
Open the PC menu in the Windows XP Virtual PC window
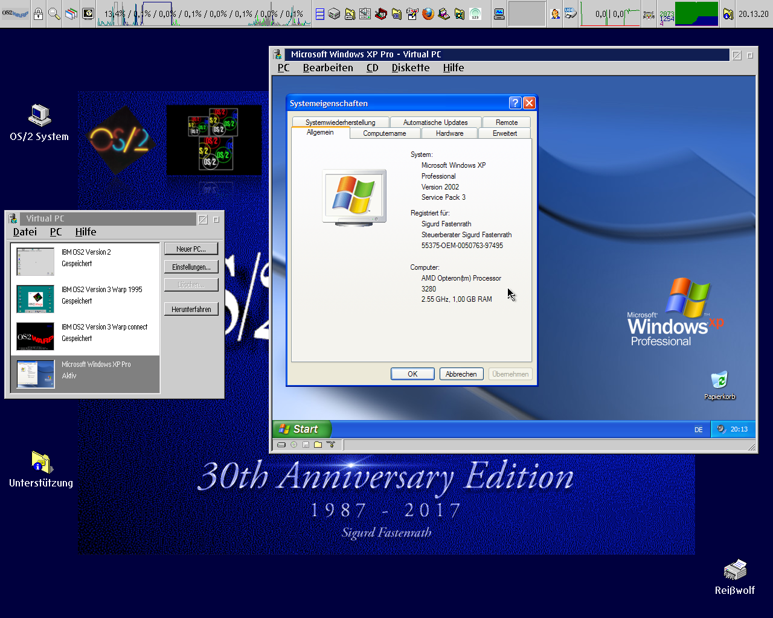click(x=283, y=68)
